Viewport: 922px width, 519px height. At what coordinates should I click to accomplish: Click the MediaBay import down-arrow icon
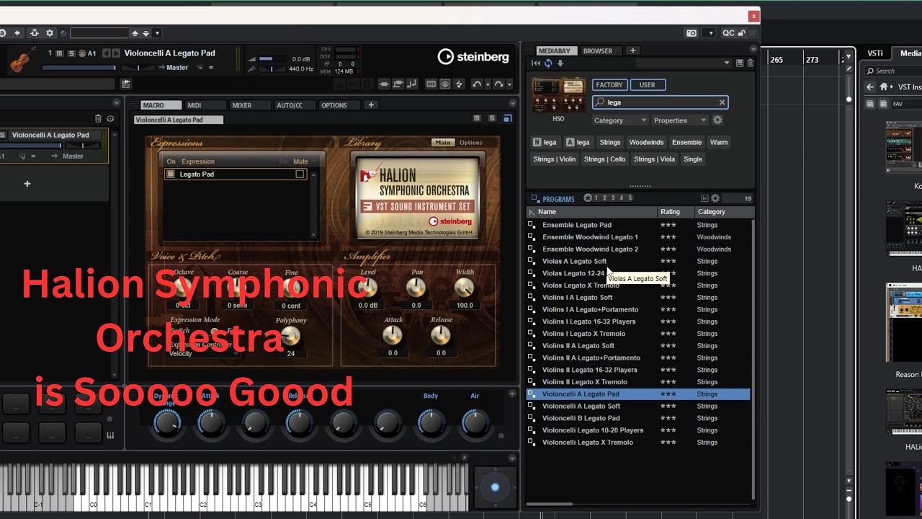click(560, 63)
